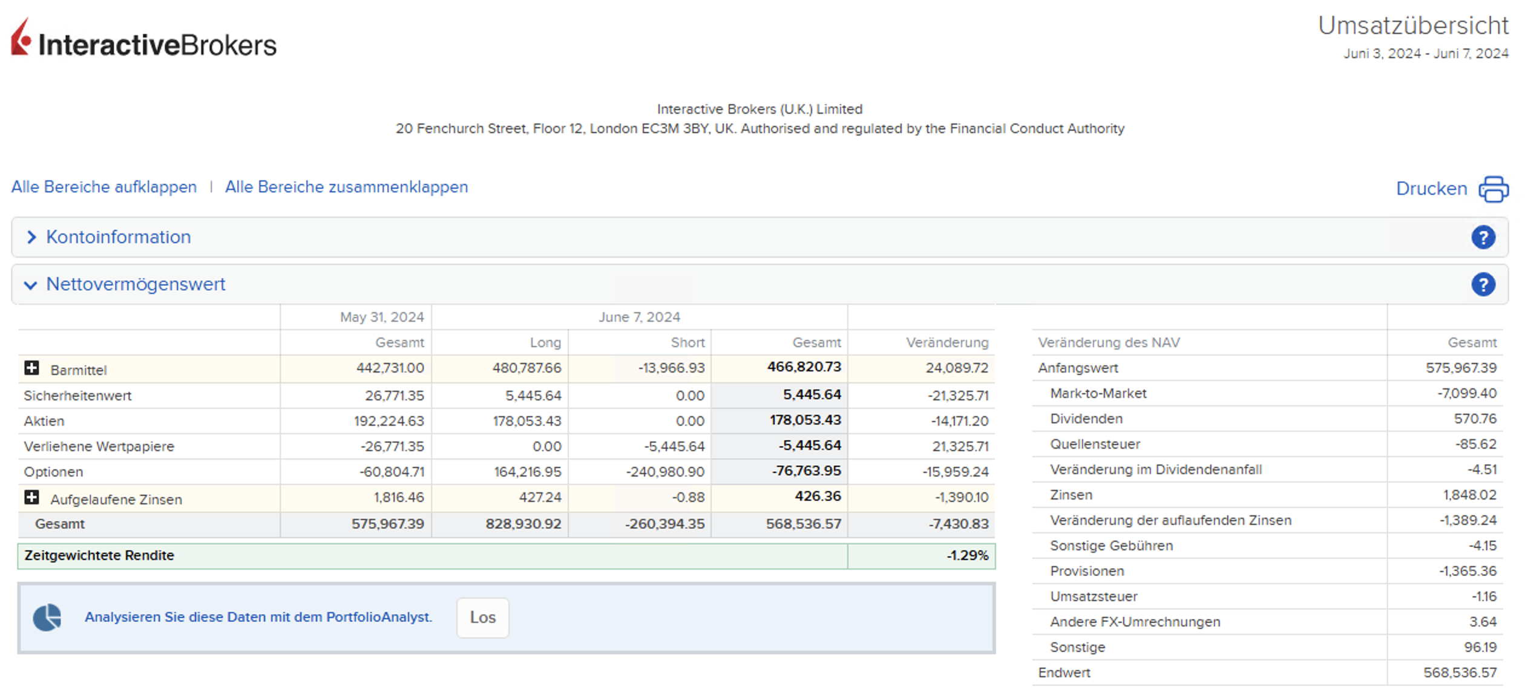The height and width of the screenshot is (692, 1525).
Task: Click the Short column header
Action: [x=687, y=342]
